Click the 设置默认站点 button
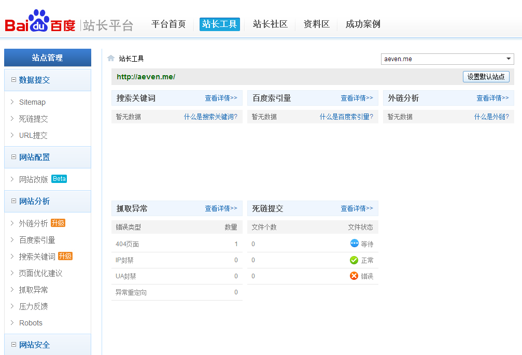 (x=486, y=77)
